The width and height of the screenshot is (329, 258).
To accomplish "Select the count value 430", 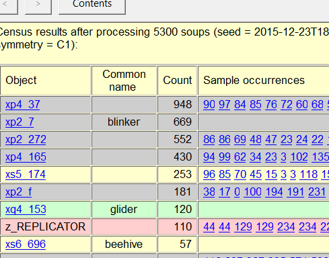I will [182, 157].
